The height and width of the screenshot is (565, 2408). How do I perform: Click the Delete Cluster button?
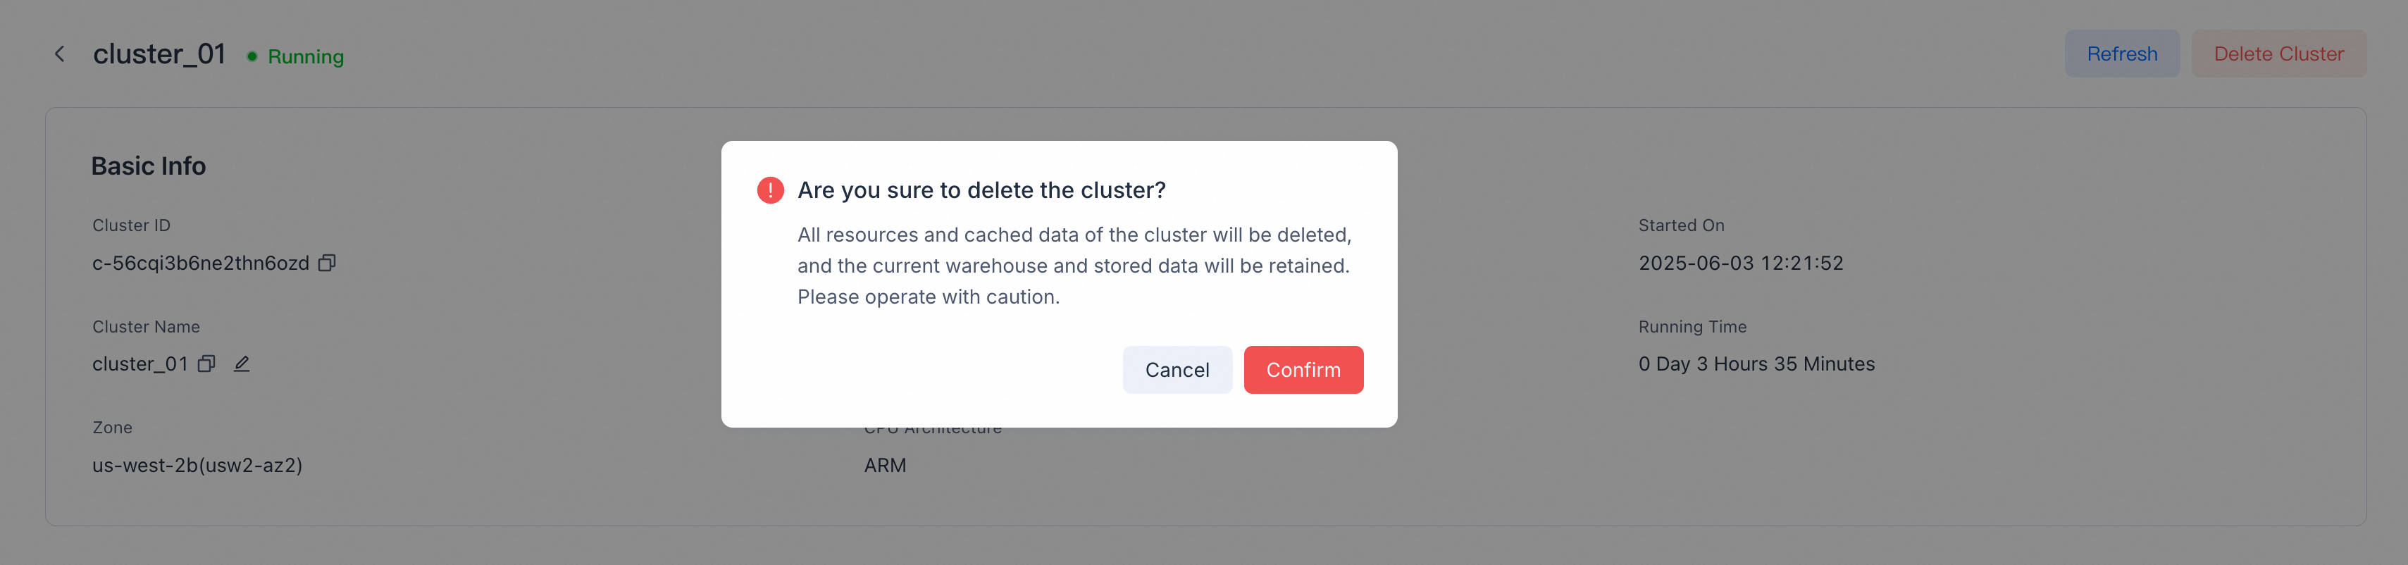(x=2279, y=54)
